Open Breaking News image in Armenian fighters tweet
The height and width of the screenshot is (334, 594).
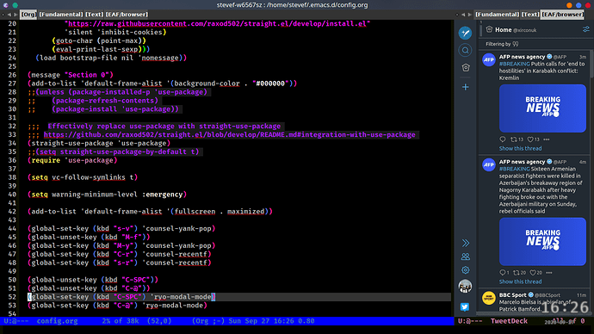(542, 242)
